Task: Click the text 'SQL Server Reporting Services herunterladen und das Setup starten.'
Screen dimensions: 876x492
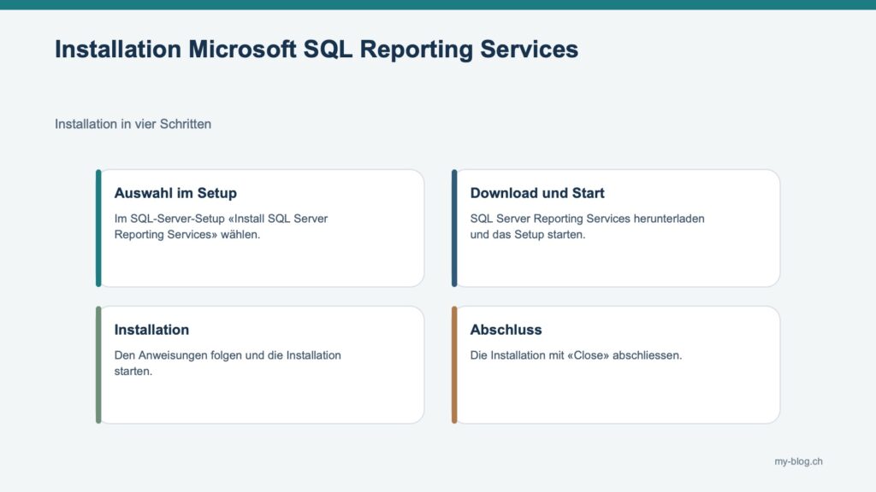Action: 587,226
